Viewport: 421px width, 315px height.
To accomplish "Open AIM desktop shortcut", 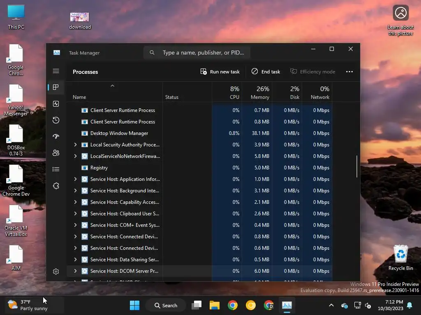I will point(16,258).
